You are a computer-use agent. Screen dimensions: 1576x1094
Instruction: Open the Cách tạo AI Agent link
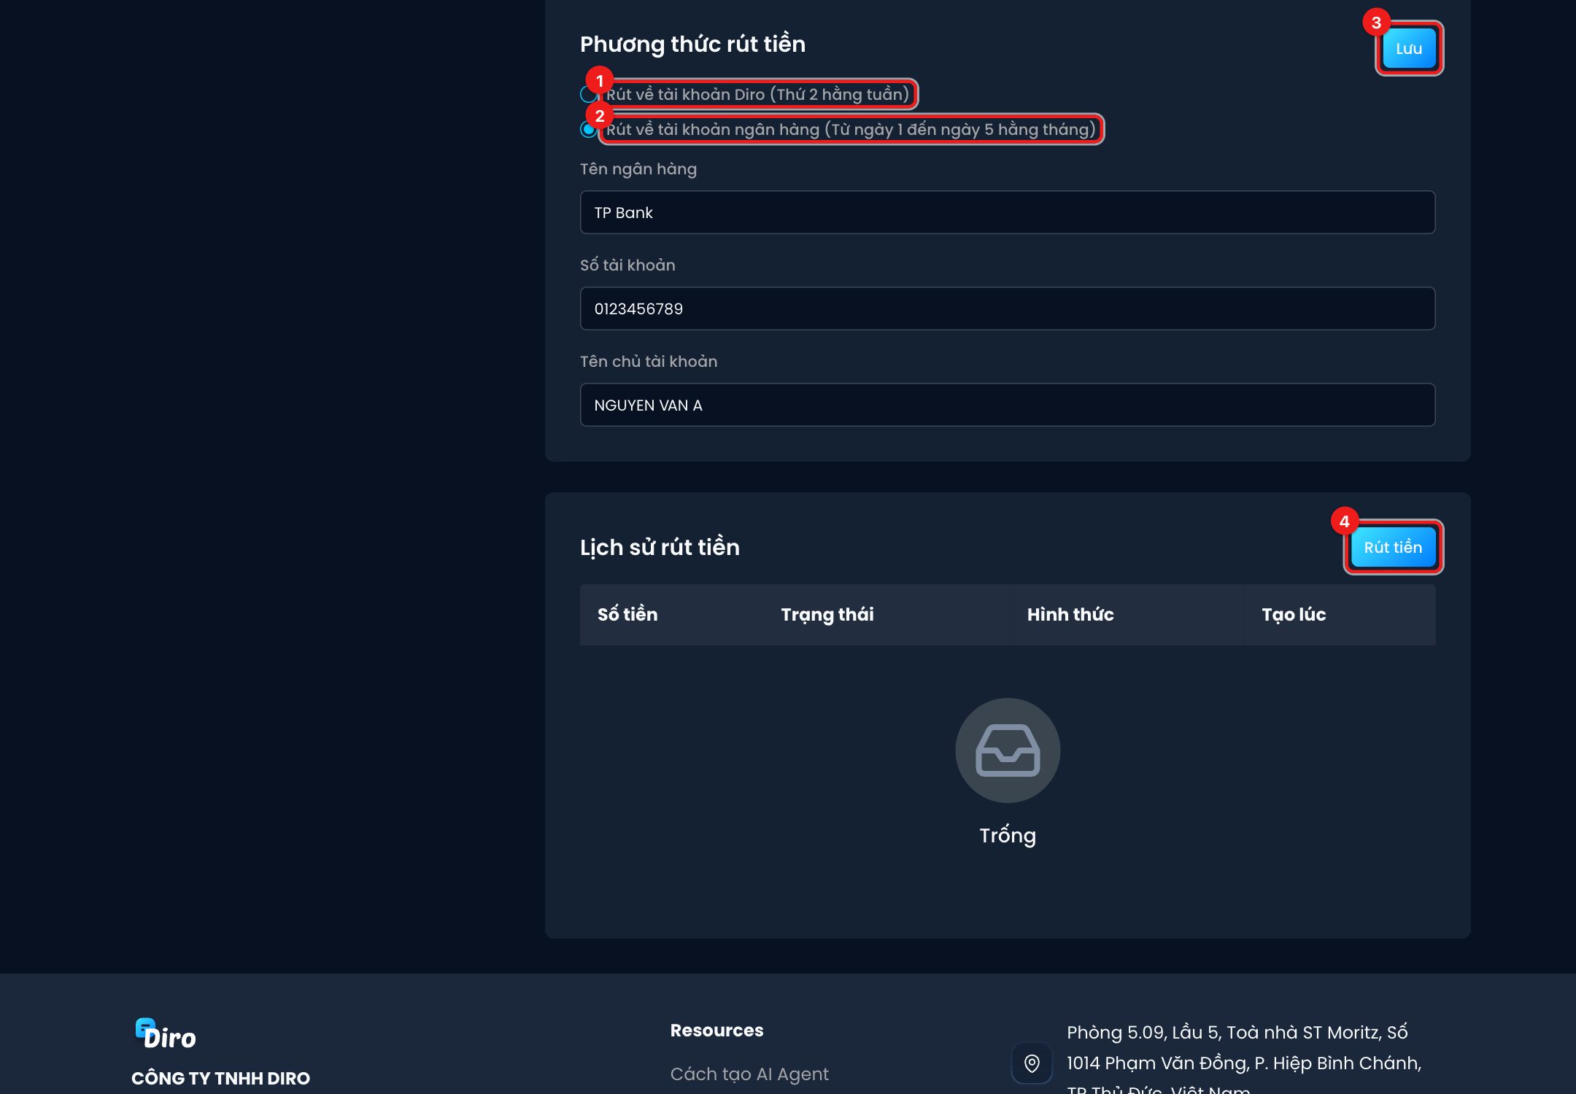point(749,1074)
